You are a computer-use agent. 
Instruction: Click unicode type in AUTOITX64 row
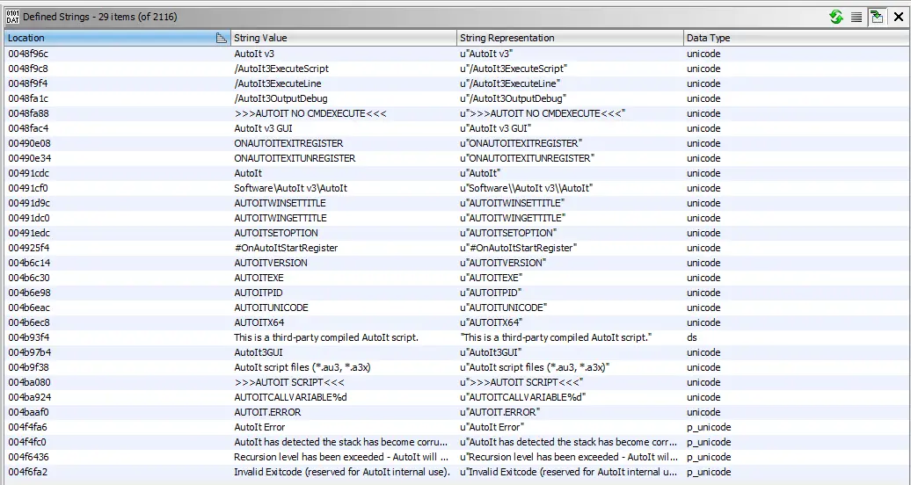(x=703, y=322)
